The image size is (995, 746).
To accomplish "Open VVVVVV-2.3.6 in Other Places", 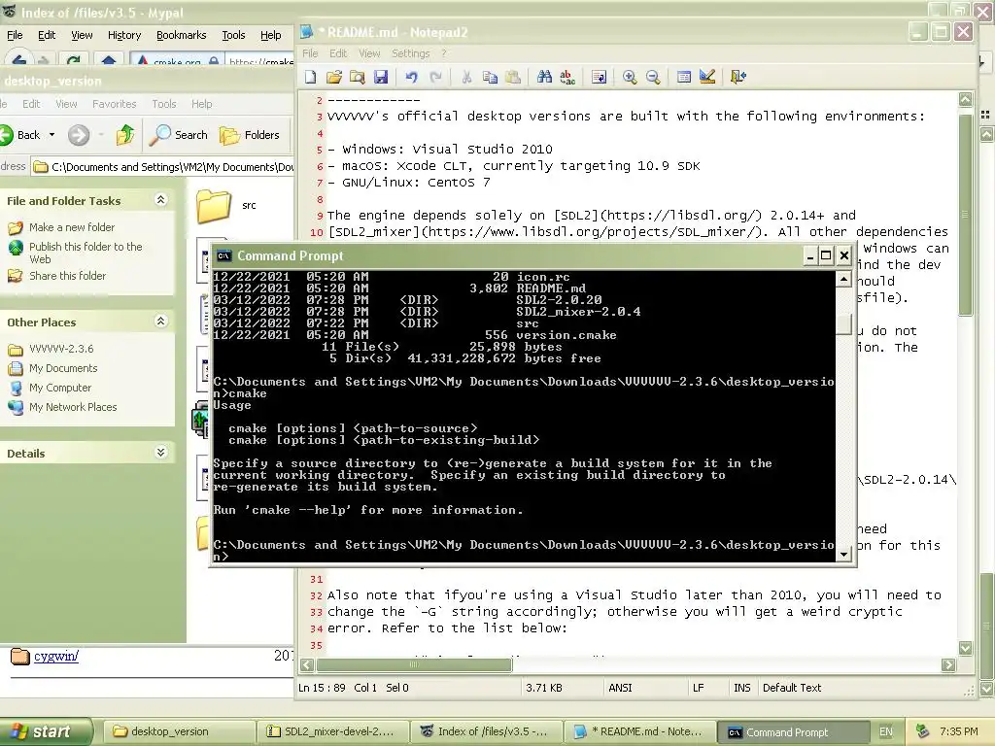I will 61,349.
